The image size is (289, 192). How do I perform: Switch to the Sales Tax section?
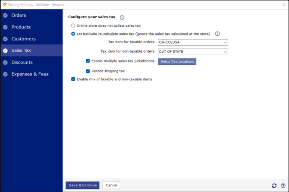pos(21,50)
